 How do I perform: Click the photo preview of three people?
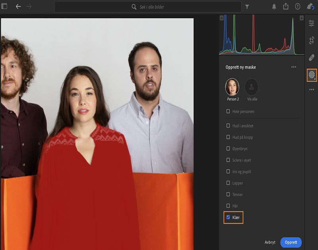(x=97, y=134)
